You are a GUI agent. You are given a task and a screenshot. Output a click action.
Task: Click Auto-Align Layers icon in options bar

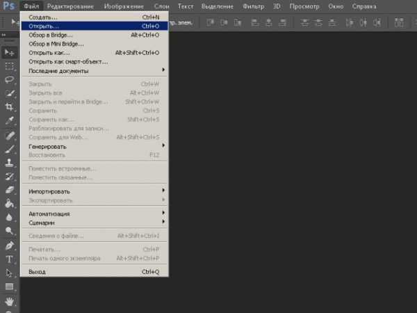point(399,23)
